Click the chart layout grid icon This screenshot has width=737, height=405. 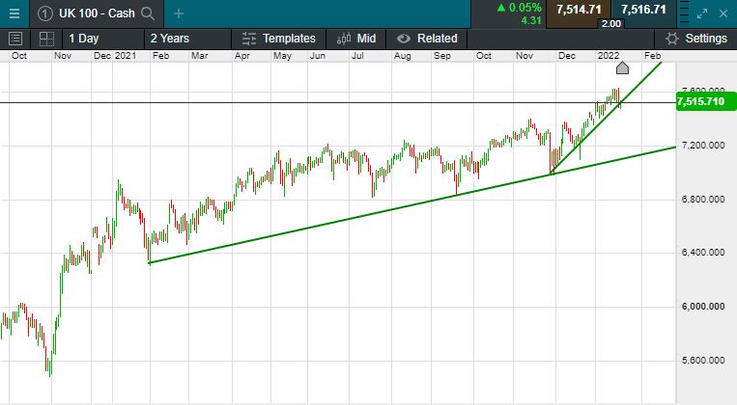pyautogui.click(x=45, y=39)
